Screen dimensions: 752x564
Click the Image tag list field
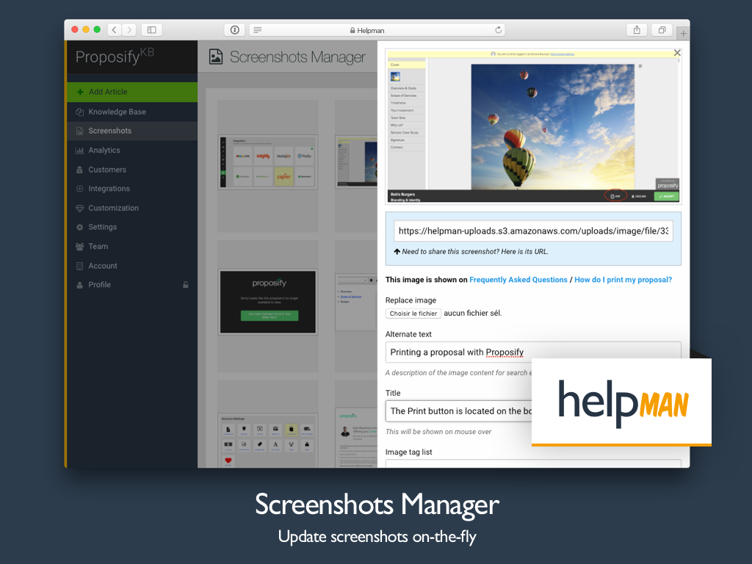pos(533,463)
